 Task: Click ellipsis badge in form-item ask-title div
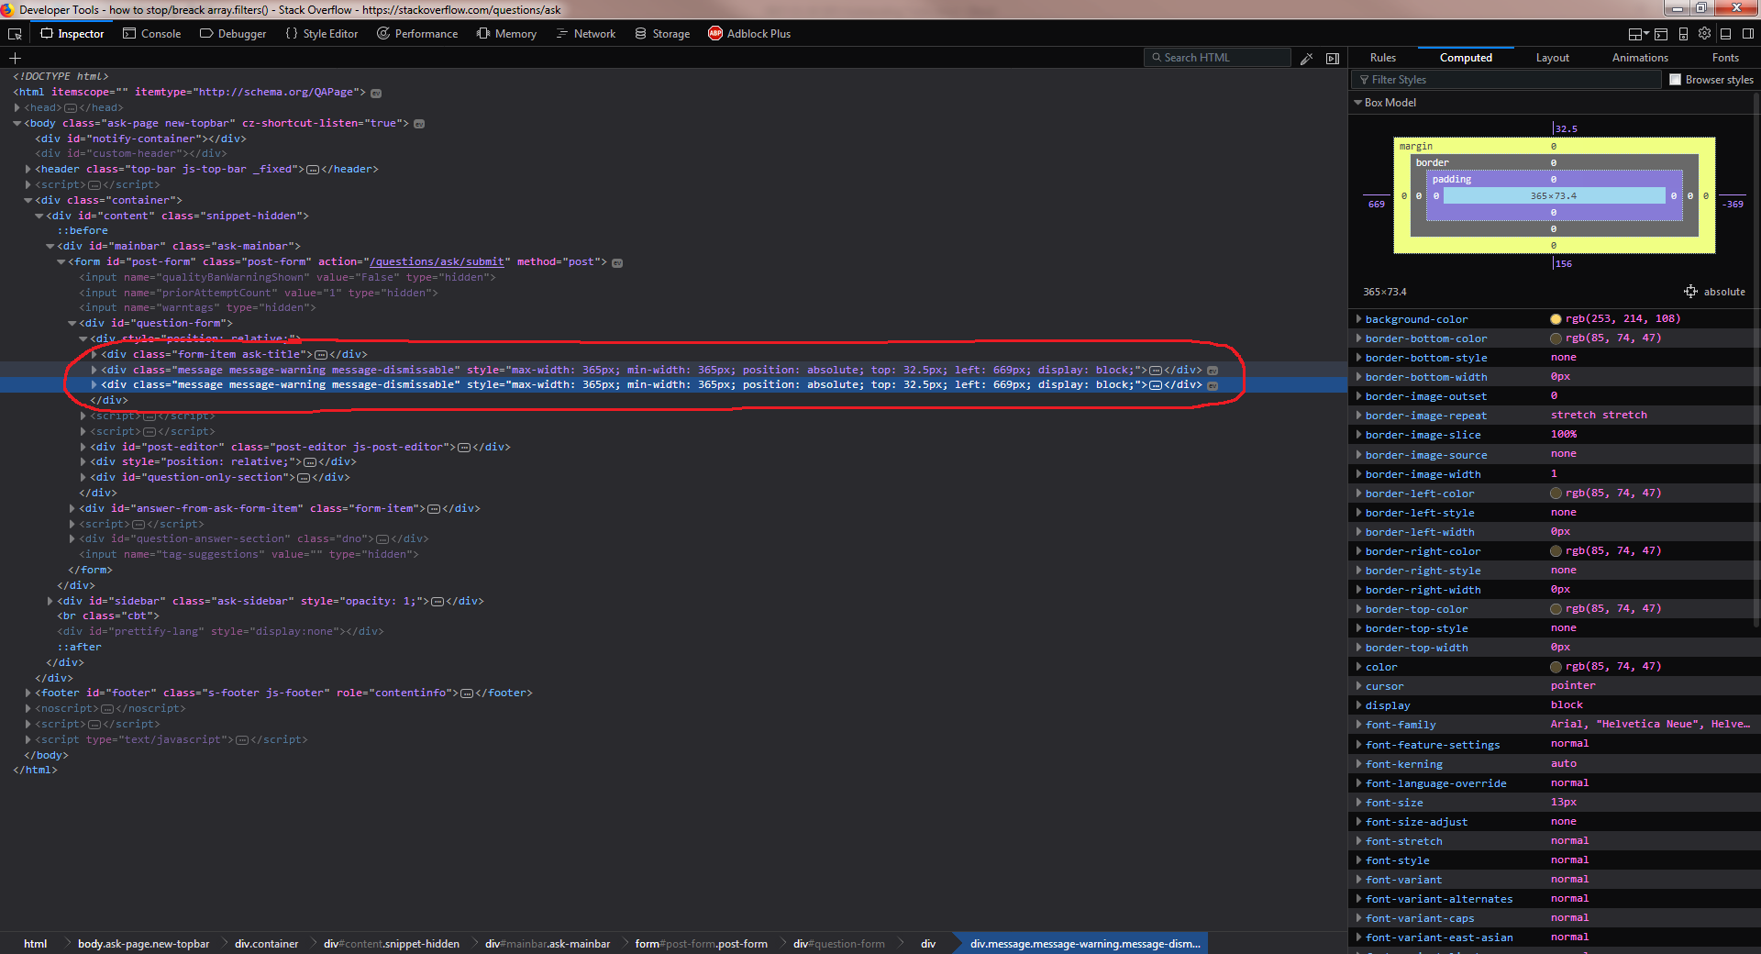(321, 355)
